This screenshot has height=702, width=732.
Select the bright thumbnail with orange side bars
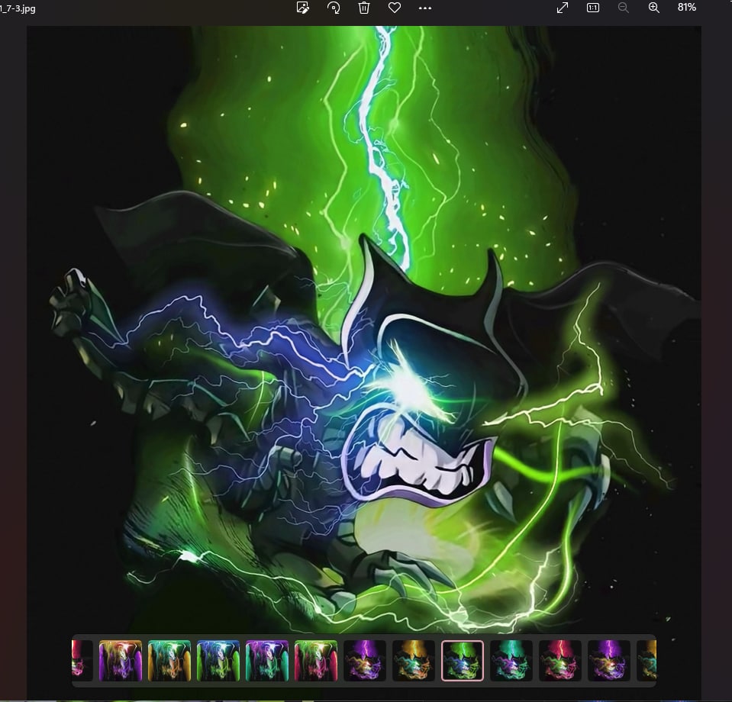(x=169, y=661)
